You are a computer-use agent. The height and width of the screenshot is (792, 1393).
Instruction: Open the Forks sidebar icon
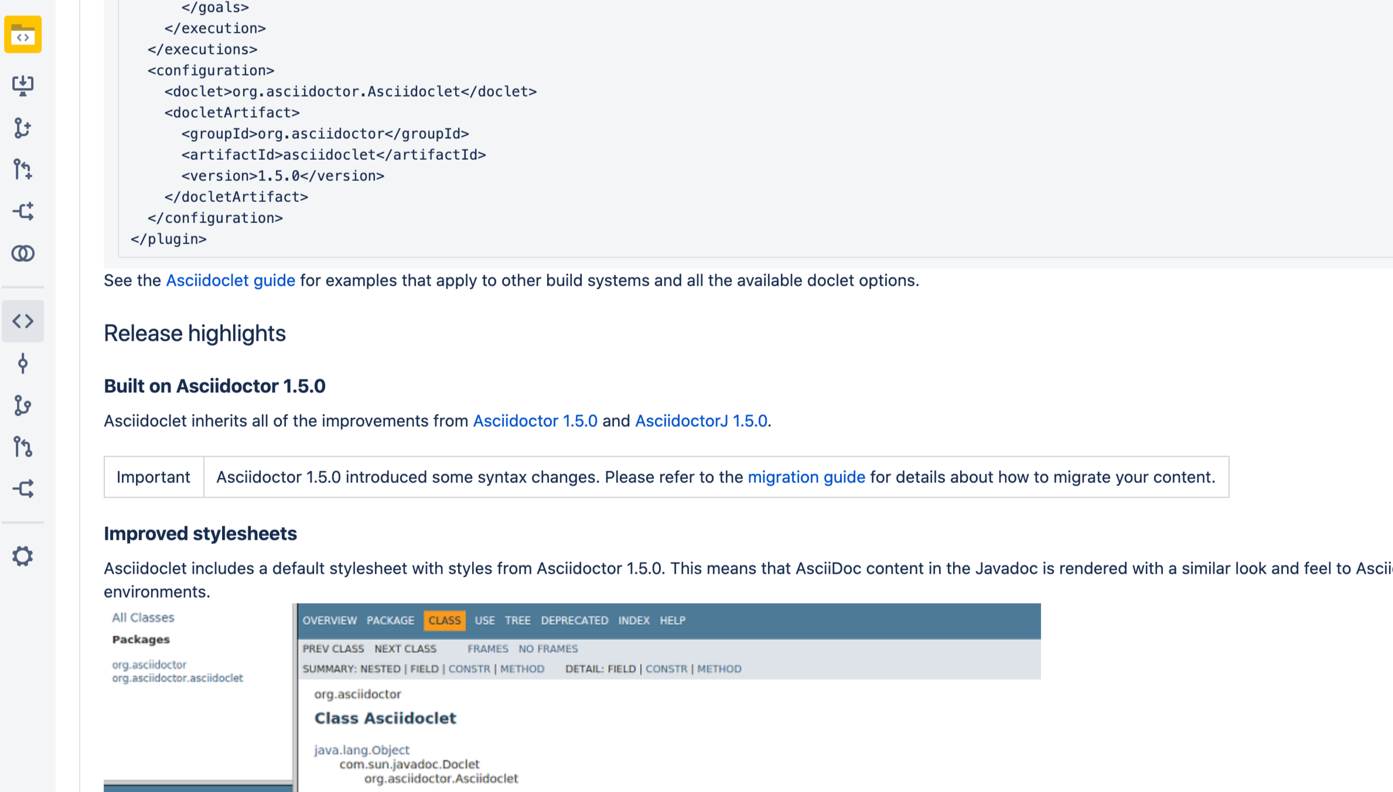(x=23, y=489)
